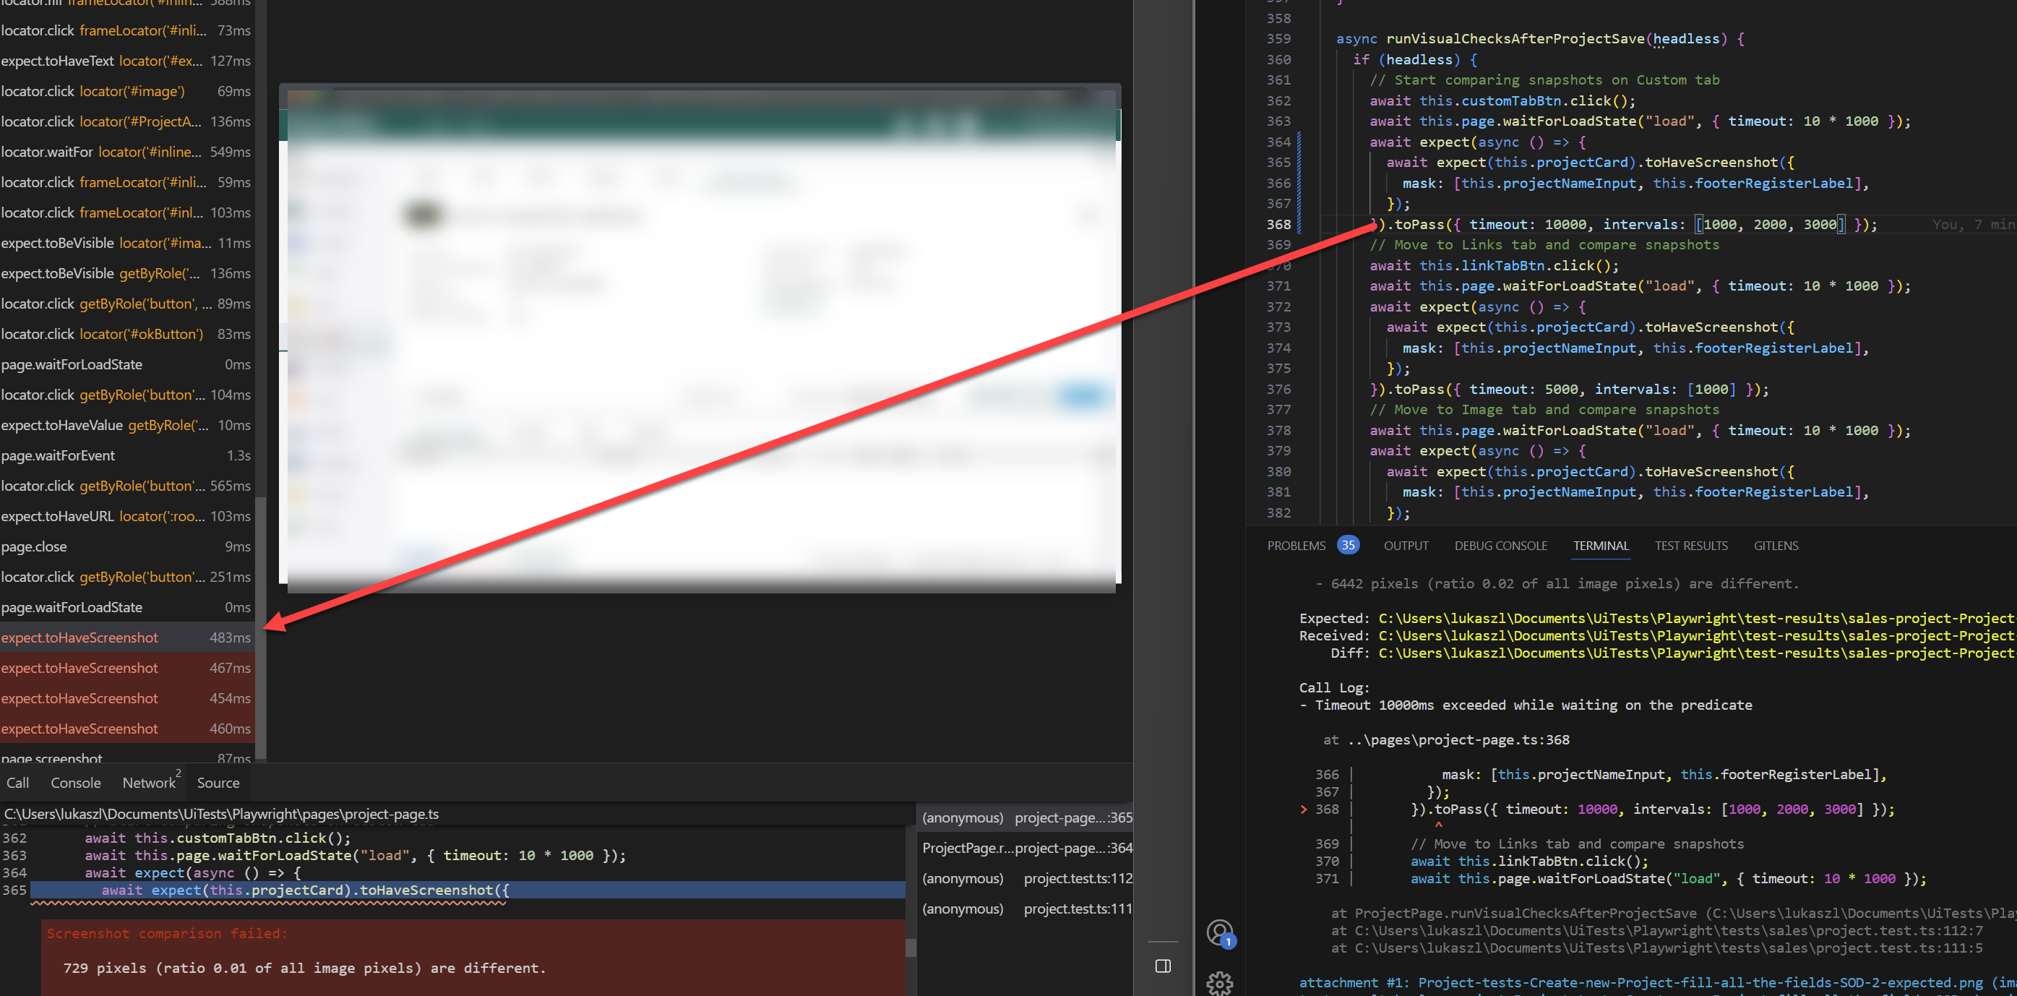Switch to the TEST RESULTS tab
2017x996 pixels.
(x=1691, y=545)
